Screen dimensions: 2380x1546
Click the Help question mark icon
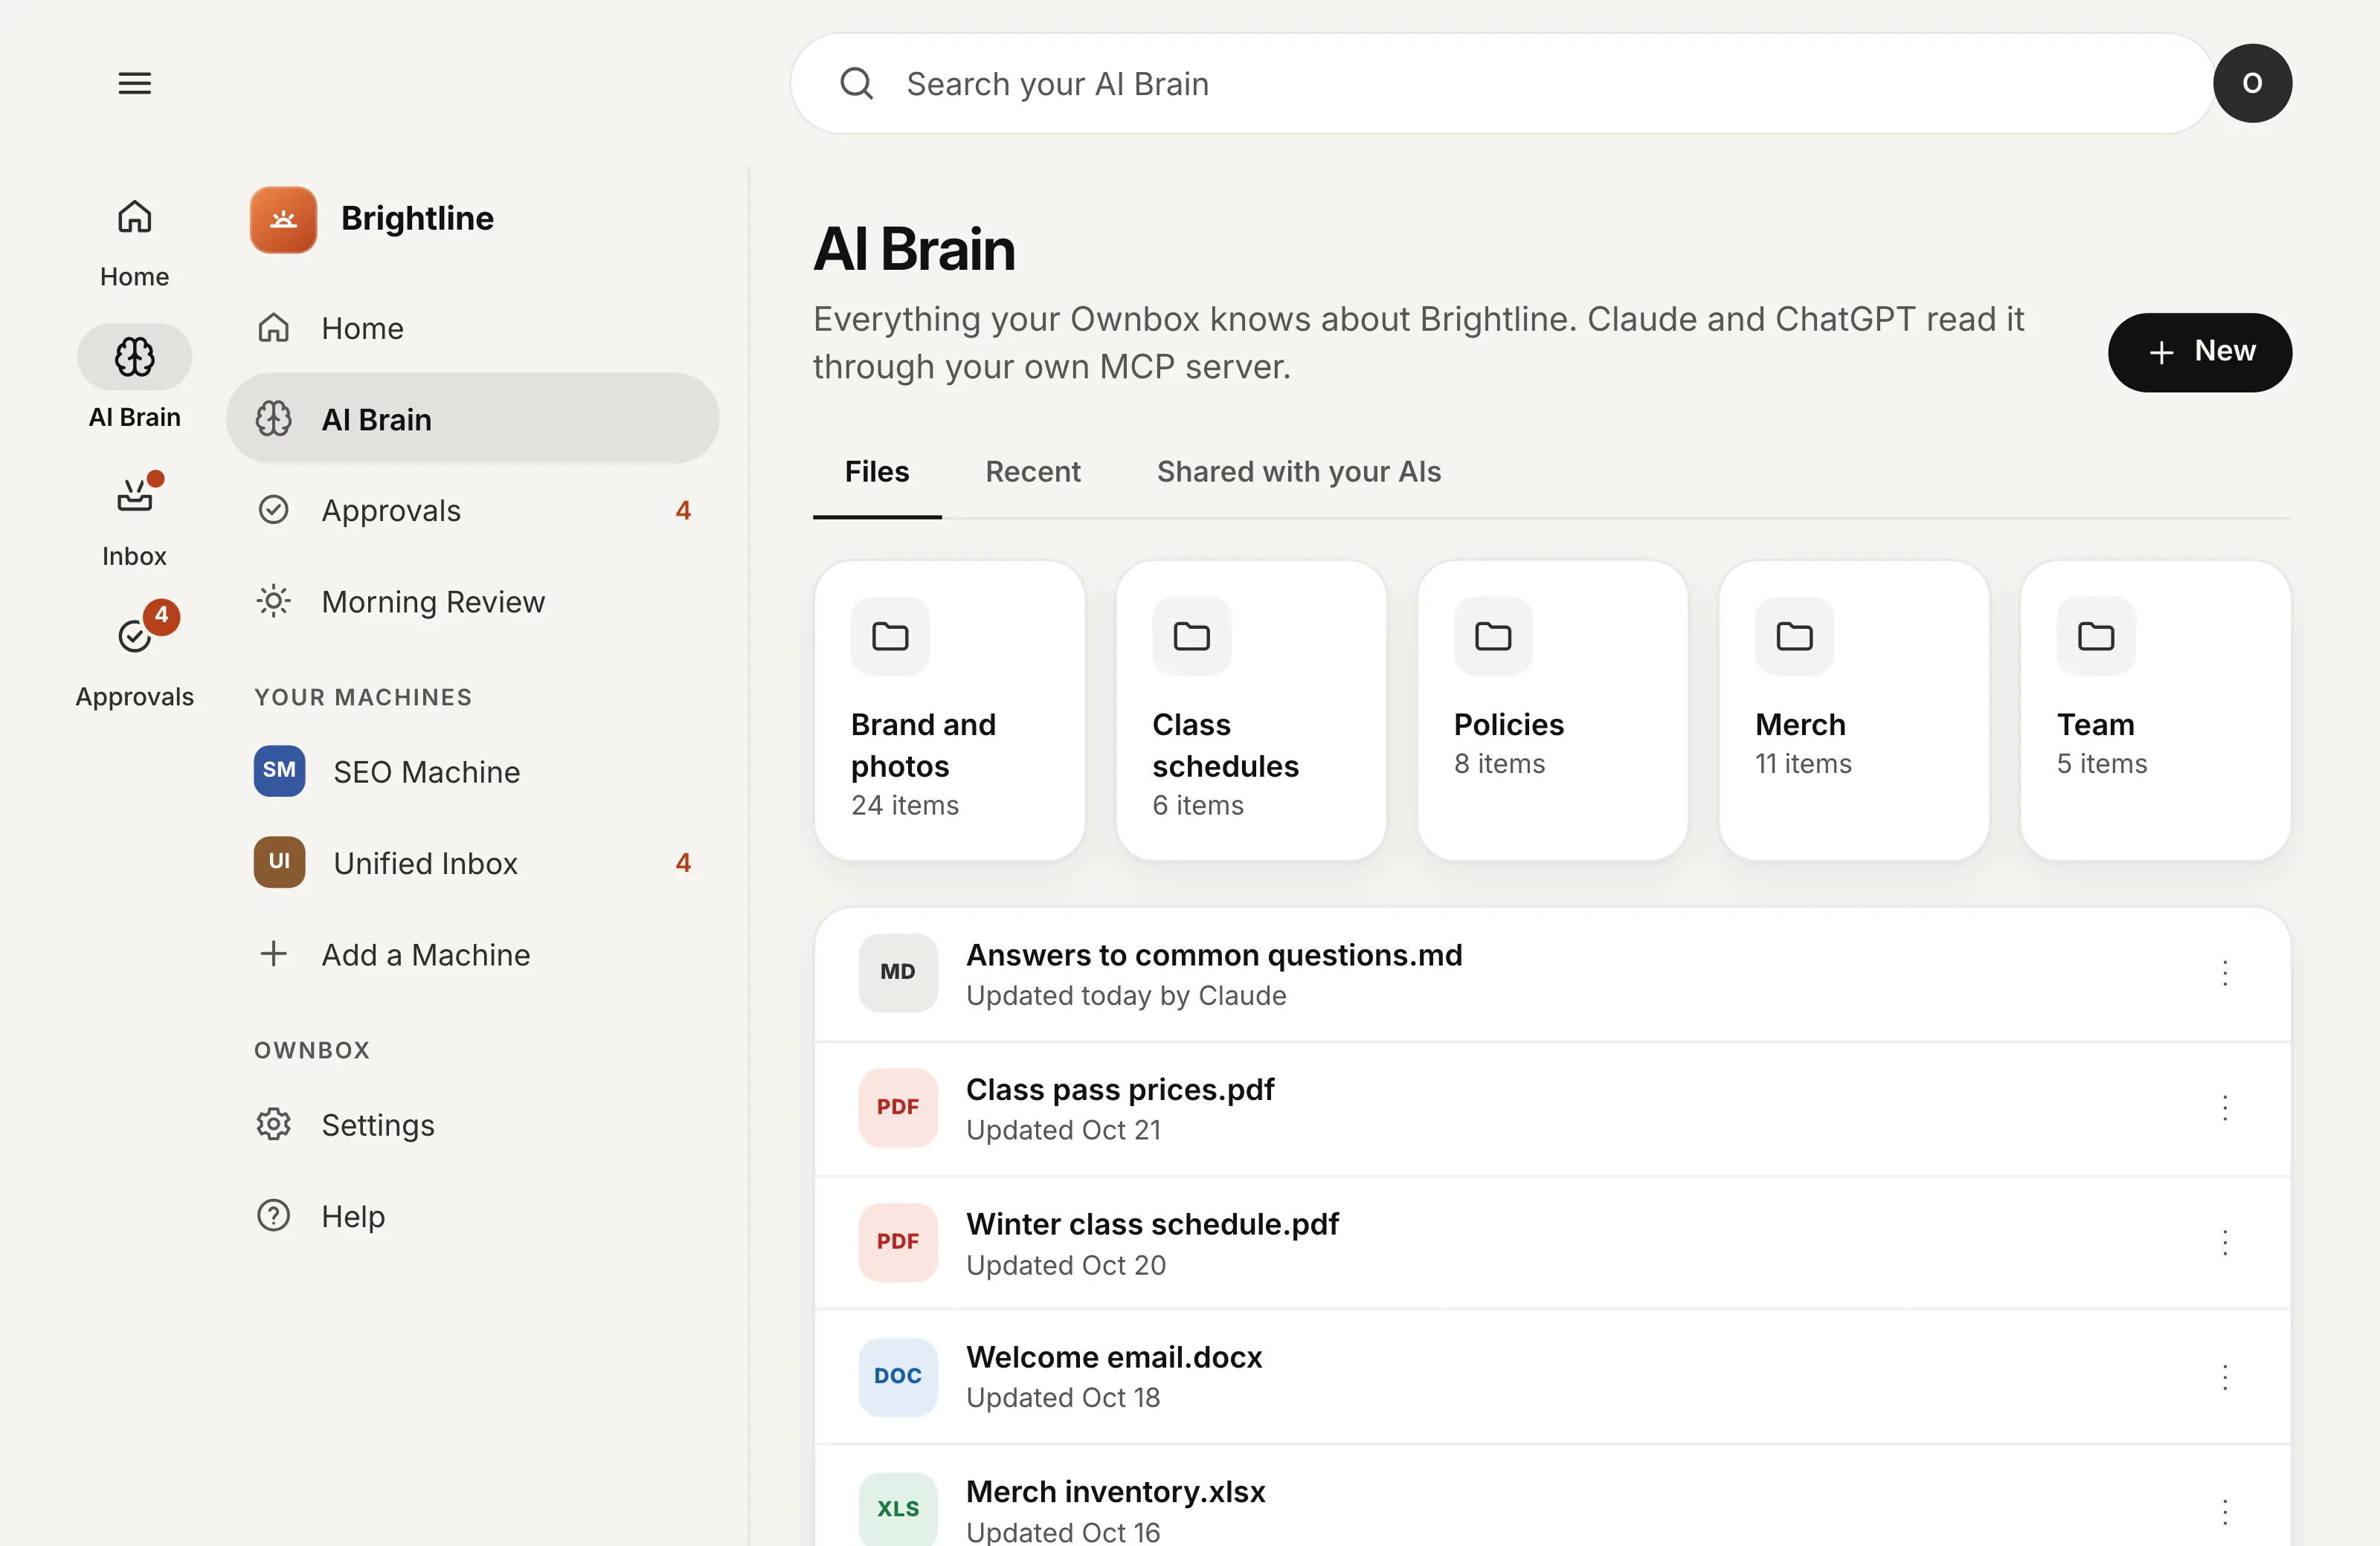tap(273, 1215)
